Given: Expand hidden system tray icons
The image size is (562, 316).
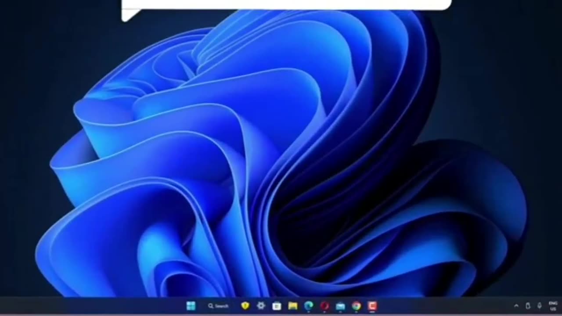Looking at the screenshot, I should click(x=516, y=306).
